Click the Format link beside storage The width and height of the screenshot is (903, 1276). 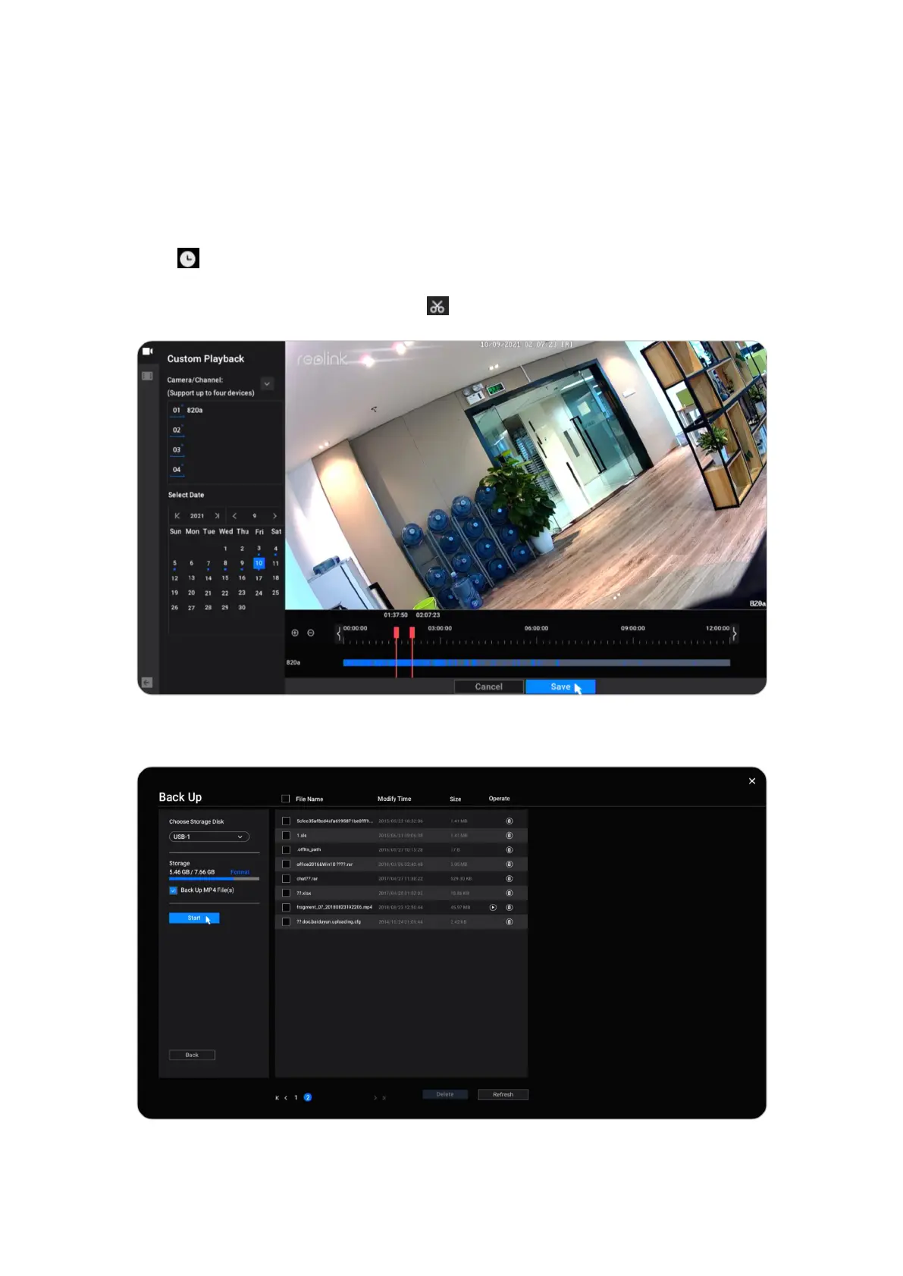[240, 873]
